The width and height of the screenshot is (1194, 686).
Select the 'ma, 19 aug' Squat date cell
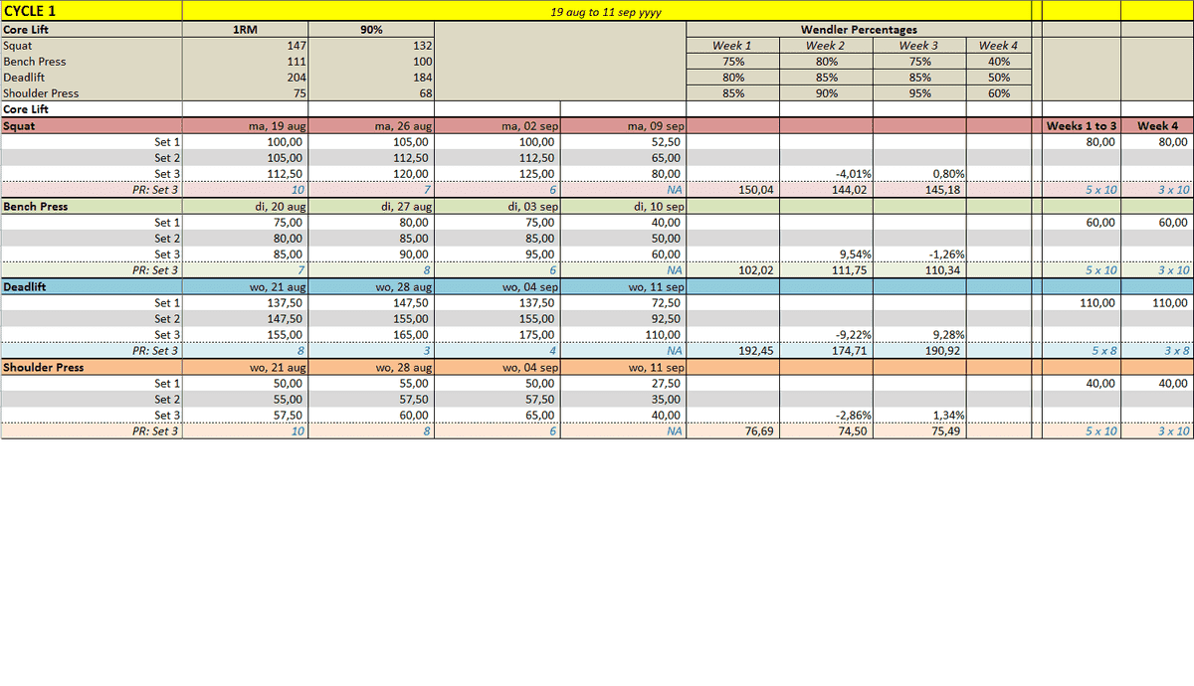[x=245, y=126]
